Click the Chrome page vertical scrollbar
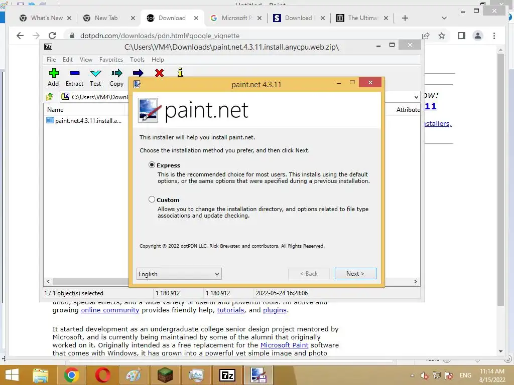514x385 pixels. tap(500, 180)
